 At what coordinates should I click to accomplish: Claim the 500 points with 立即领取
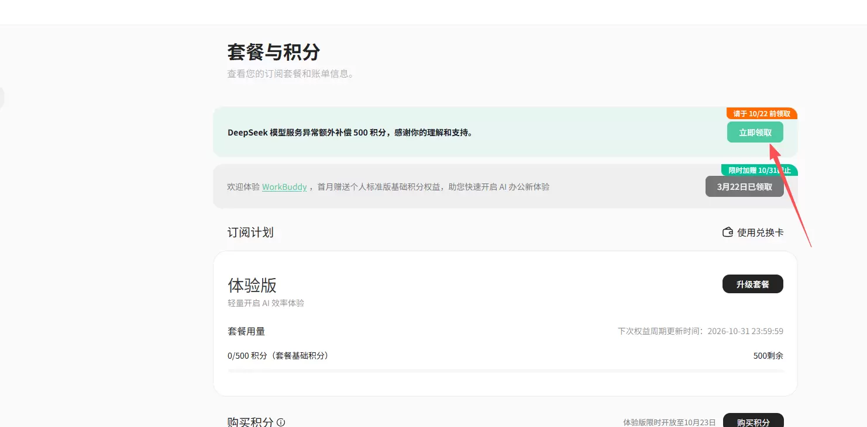coord(755,133)
